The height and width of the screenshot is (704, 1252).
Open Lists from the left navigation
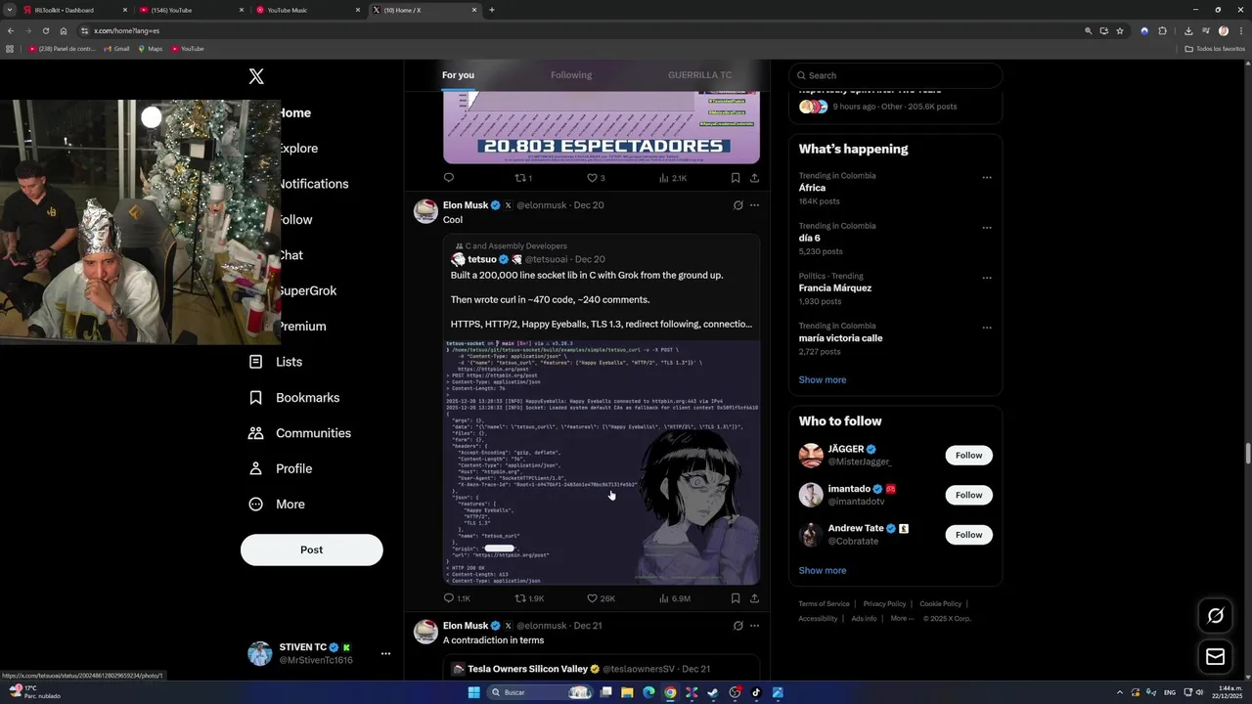276,362
